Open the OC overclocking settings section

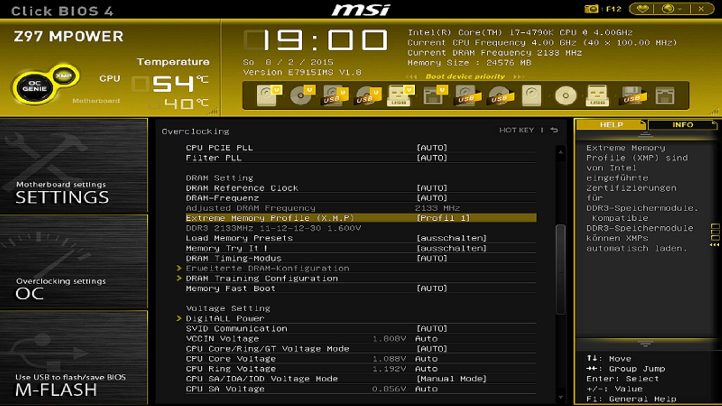click(74, 262)
